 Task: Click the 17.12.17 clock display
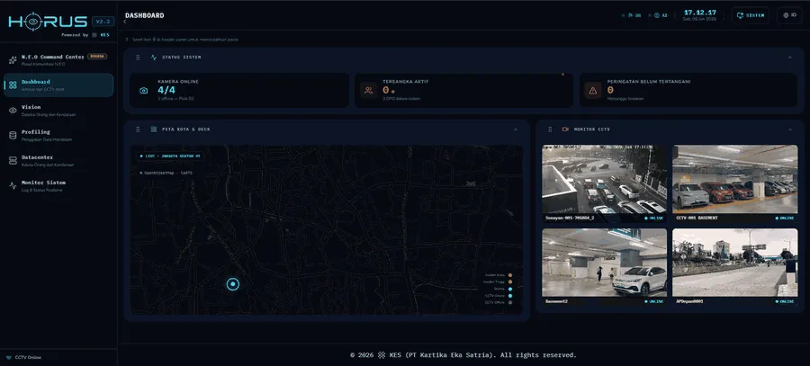tap(700, 13)
